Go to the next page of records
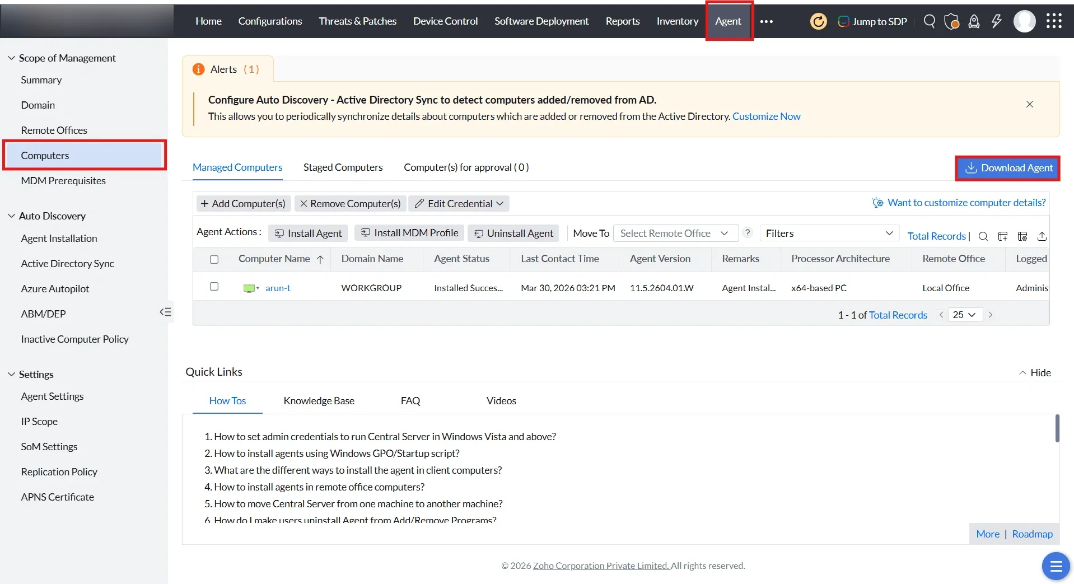The width and height of the screenshot is (1074, 584). coord(991,315)
